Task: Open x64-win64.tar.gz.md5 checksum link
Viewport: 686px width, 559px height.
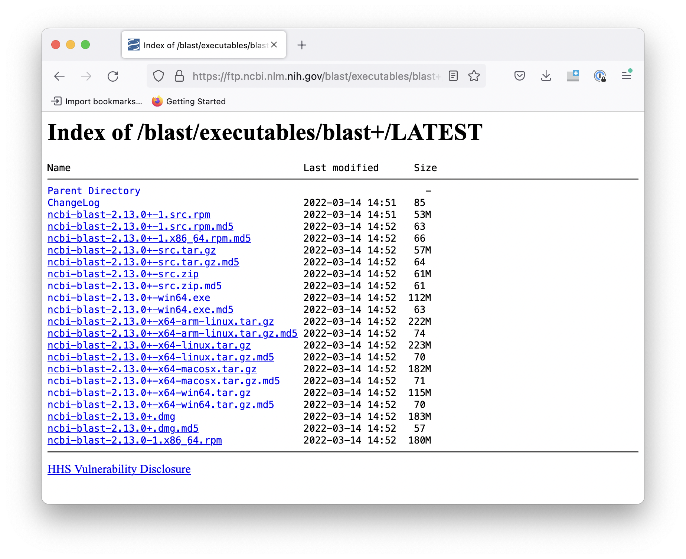Action: (161, 405)
